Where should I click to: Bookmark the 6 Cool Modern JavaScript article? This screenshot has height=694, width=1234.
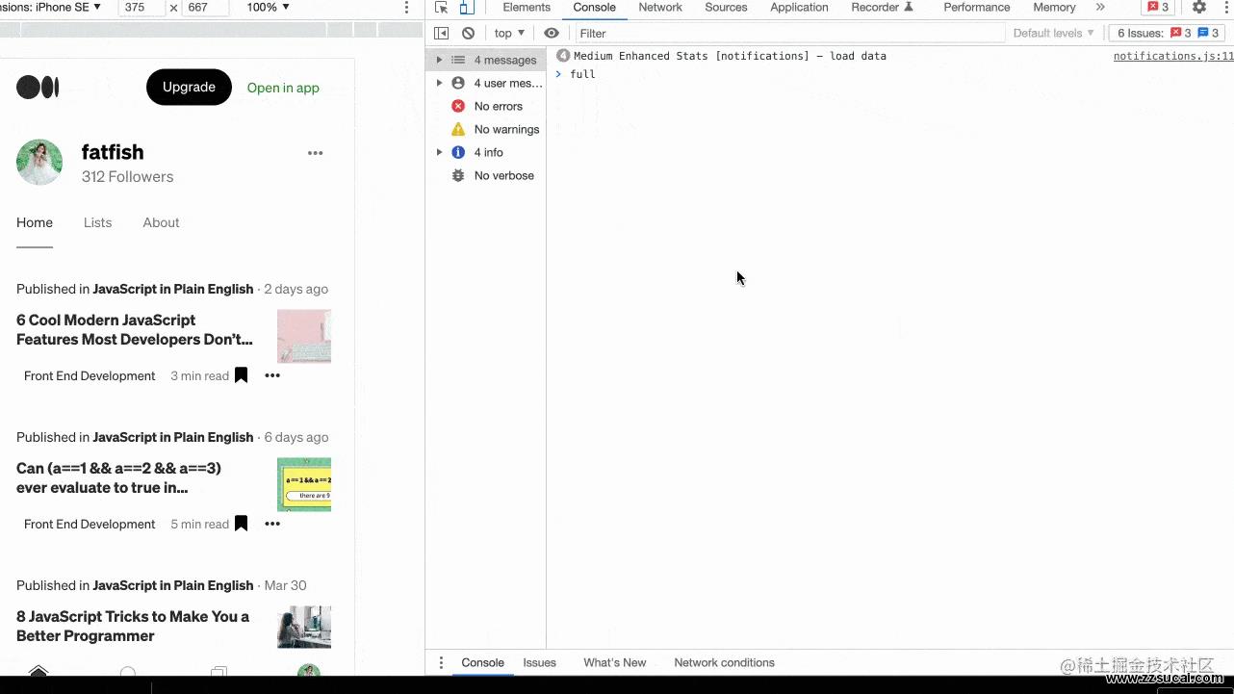[x=242, y=375]
